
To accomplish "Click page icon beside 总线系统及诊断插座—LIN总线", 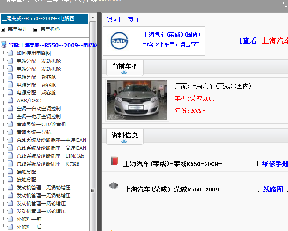I will point(11,155).
